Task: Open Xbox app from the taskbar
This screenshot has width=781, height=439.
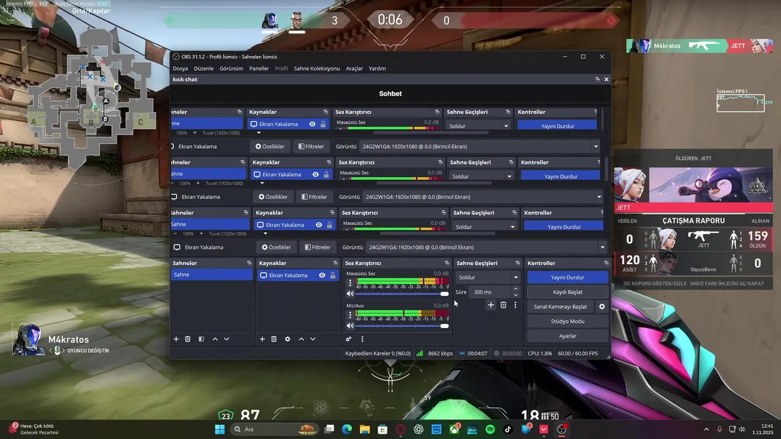Action: 455,429
